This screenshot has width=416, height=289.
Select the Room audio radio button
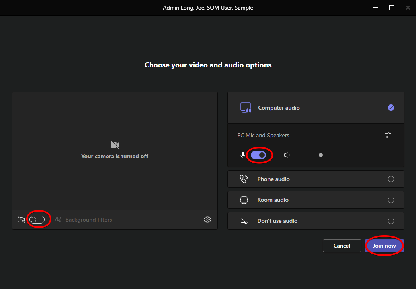(x=391, y=200)
